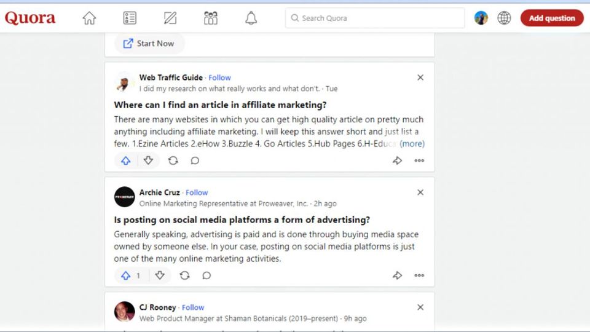Viewport: 590px width, 332px height.
Task: Follow Archie Cruz
Action: coord(197,192)
